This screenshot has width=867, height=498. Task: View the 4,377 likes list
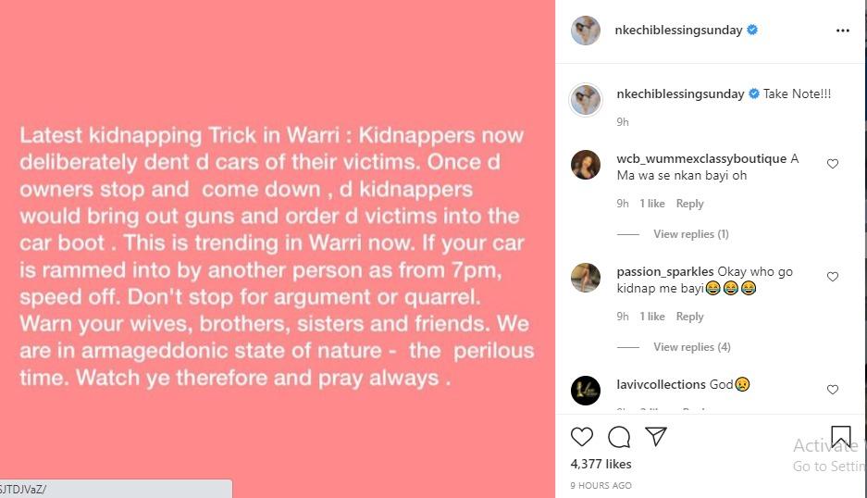coord(601,465)
